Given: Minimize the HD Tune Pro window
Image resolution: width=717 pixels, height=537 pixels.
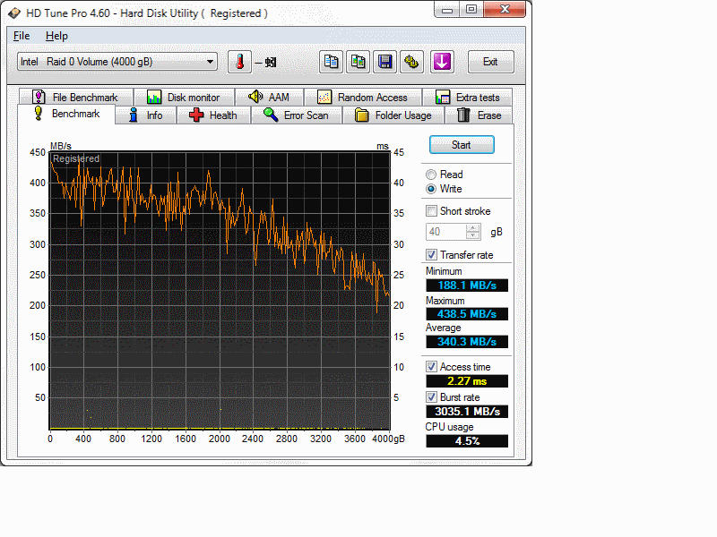Looking at the screenshot, I should point(446,10).
